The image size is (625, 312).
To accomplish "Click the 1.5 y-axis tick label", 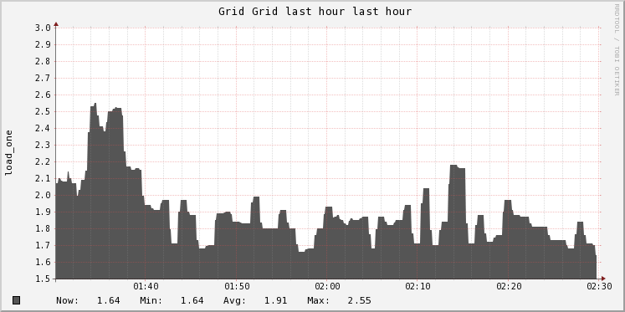I will click(x=44, y=279).
